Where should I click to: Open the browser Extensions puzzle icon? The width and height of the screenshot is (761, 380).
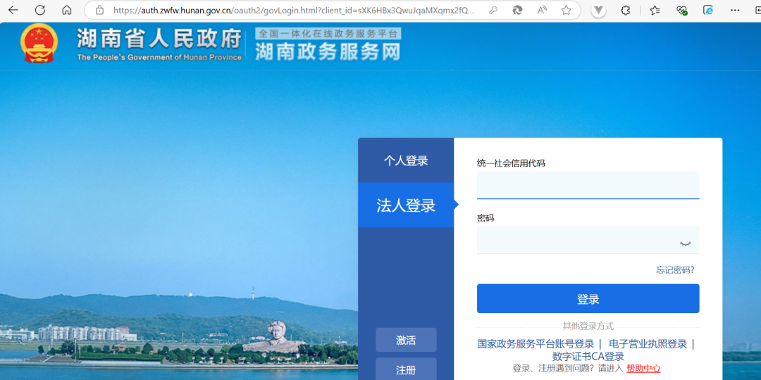pos(625,11)
